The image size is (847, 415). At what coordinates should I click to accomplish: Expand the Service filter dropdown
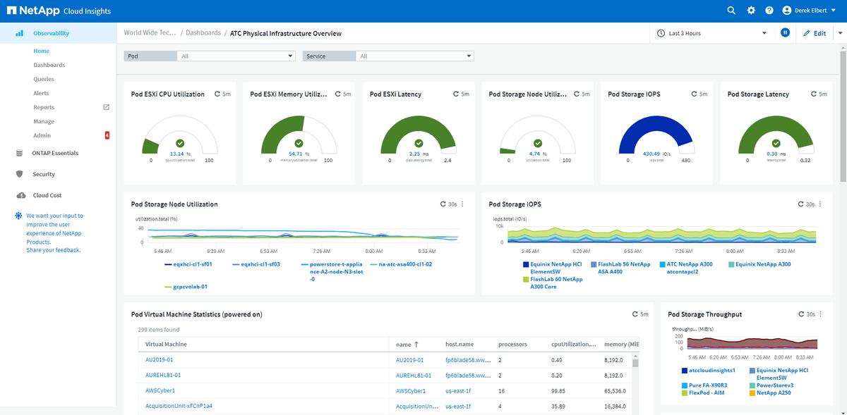[x=415, y=56]
